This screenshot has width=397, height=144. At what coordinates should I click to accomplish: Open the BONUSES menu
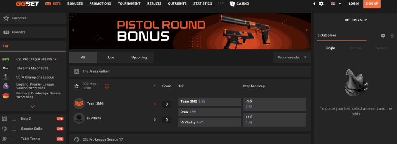coord(75,4)
